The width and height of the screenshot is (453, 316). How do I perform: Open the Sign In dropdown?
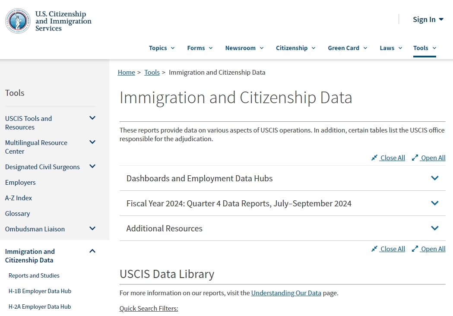[x=428, y=19]
